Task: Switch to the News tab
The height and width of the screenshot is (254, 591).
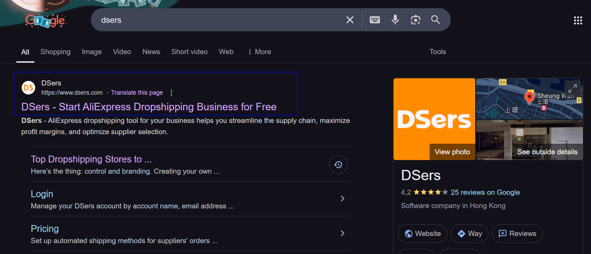Action: pyautogui.click(x=151, y=52)
